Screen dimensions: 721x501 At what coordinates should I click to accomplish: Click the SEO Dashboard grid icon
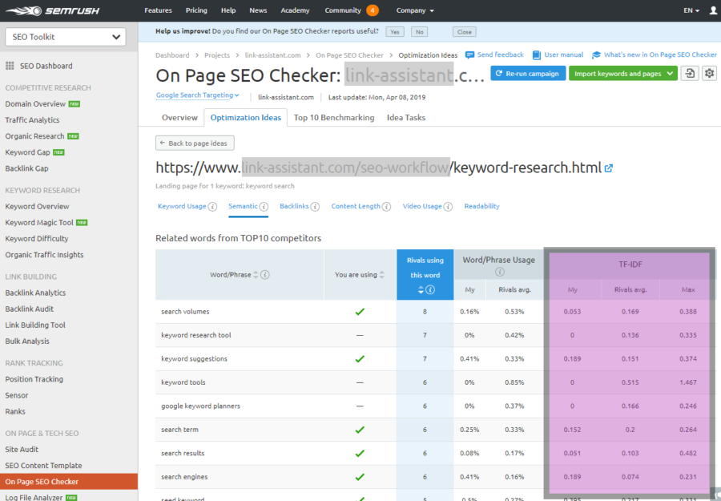pos(10,66)
